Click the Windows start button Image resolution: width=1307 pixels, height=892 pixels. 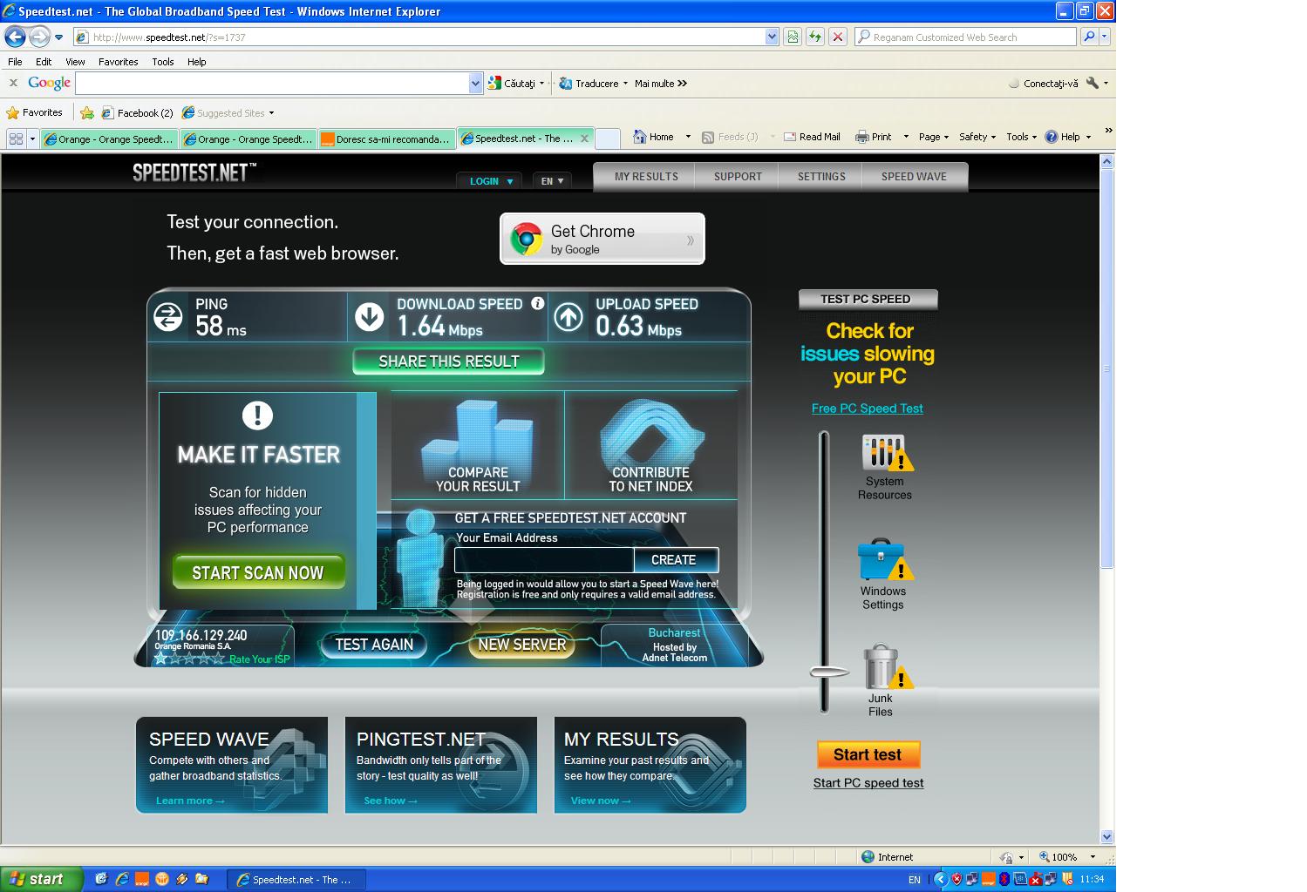click(x=41, y=879)
